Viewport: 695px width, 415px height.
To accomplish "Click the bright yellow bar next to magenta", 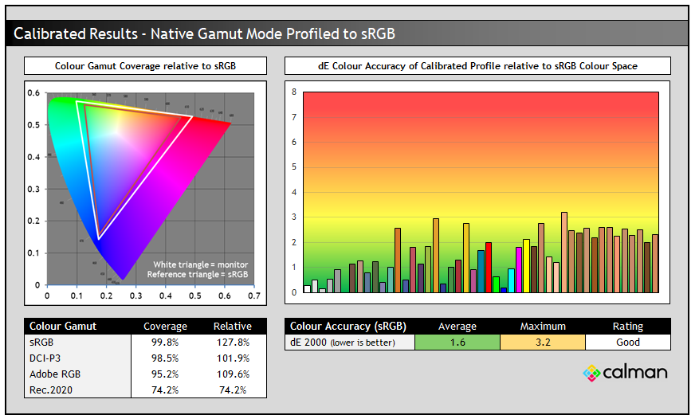I will click(526, 266).
